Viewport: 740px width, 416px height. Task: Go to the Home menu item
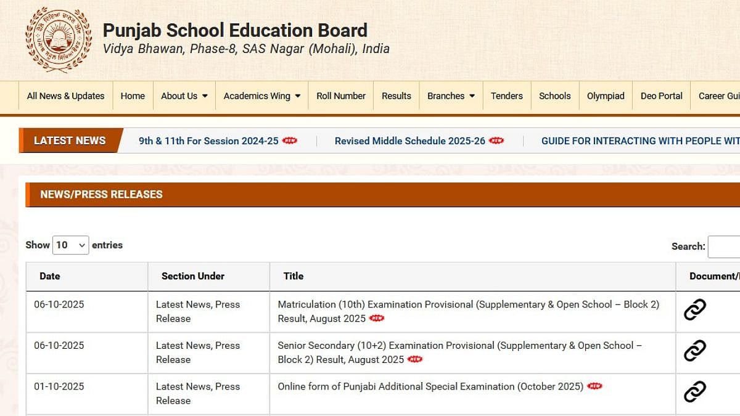click(x=133, y=96)
